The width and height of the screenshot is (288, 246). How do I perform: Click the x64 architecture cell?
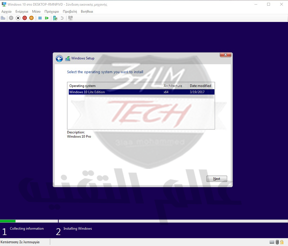[x=166, y=92]
